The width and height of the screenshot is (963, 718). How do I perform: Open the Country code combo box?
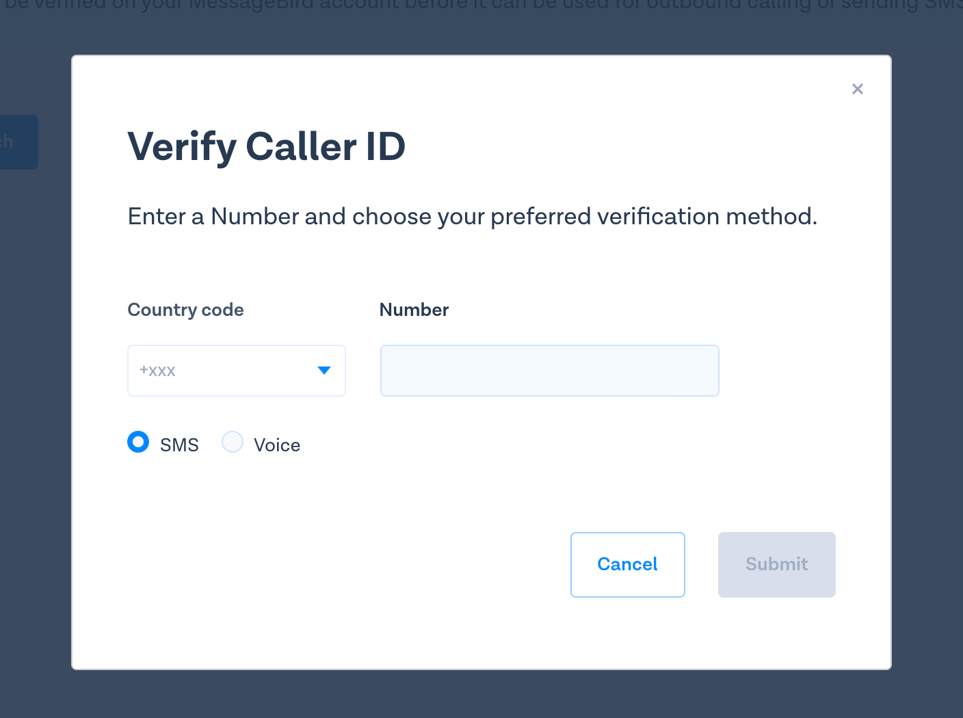(x=236, y=371)
